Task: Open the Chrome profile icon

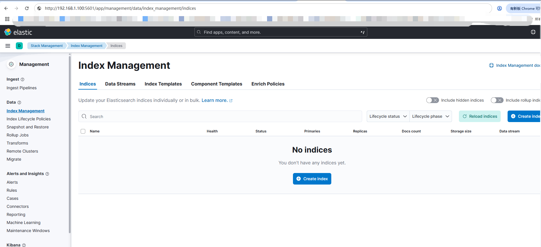Action: click(x=500, y=8)
